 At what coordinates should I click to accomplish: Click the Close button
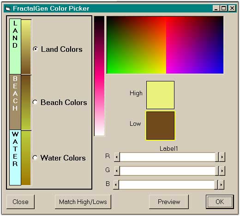pyautogui.click(x=20, y=202)
